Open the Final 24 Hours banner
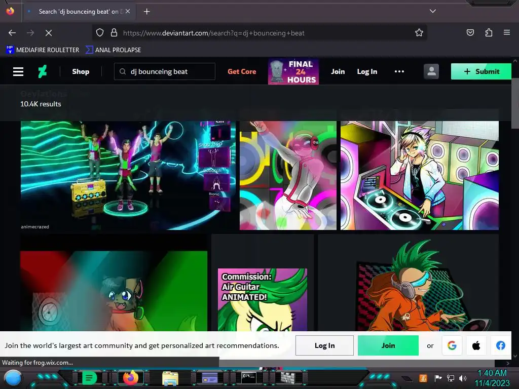Image resolution: width=519 pixels, height=389 pixels. pos(293,72)
